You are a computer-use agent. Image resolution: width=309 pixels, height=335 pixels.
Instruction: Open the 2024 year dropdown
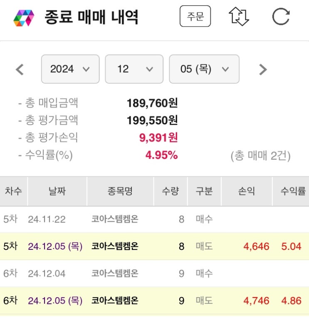point(70,69)
